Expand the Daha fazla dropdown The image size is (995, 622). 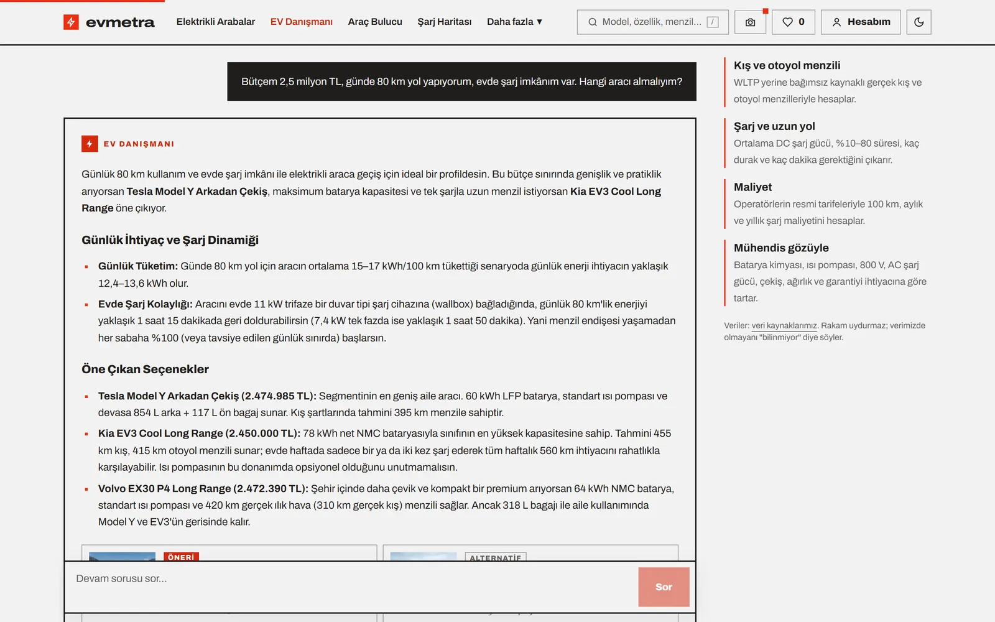514,22
